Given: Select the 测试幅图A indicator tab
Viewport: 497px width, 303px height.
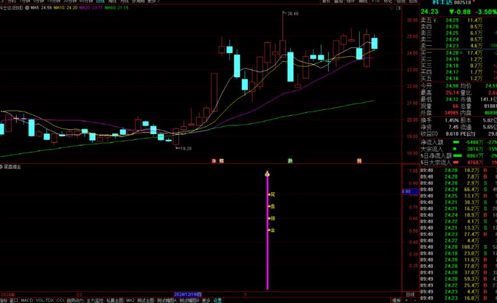Looking at the screenshot, I should 167,300.
